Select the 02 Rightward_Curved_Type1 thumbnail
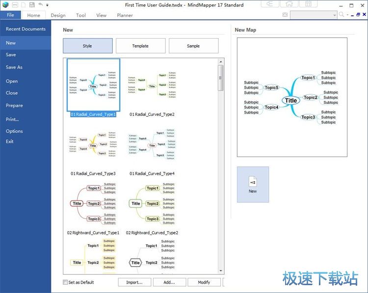Viewport: 368px width, 293px height. (93, 203)
